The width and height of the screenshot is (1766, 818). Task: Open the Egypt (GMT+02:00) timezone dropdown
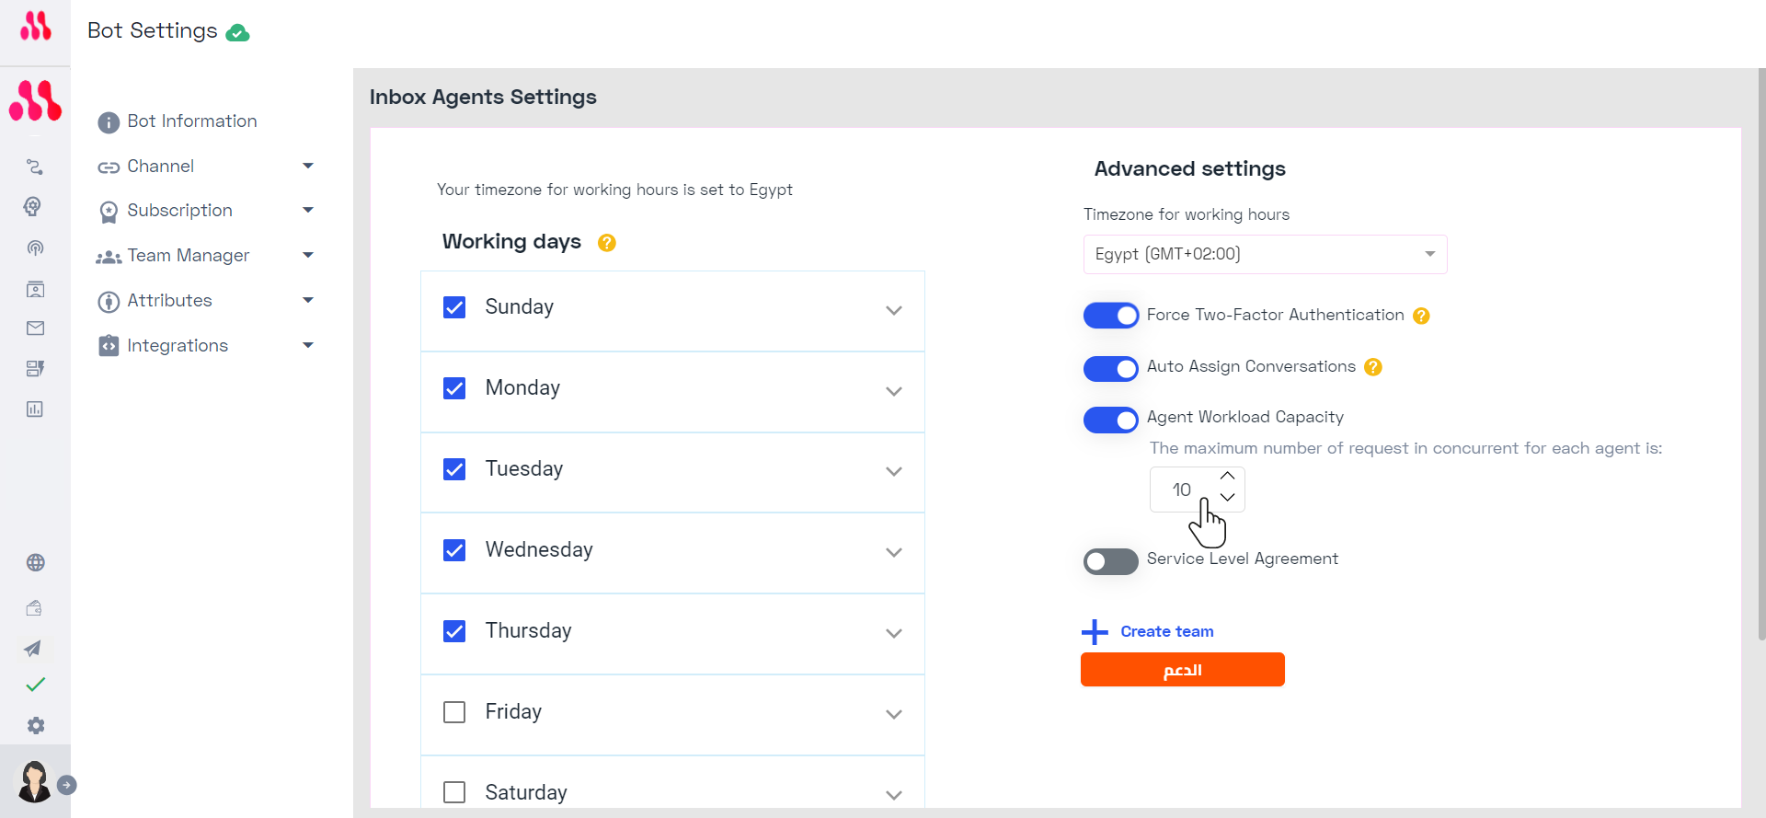[x=1265, y=255]
